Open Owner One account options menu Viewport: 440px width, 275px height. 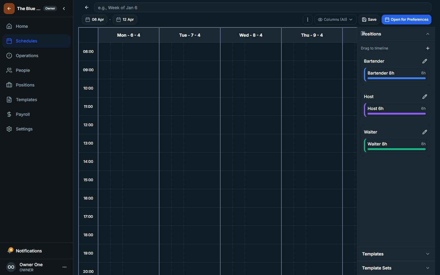pyautogui.click(x=64, y=267)
